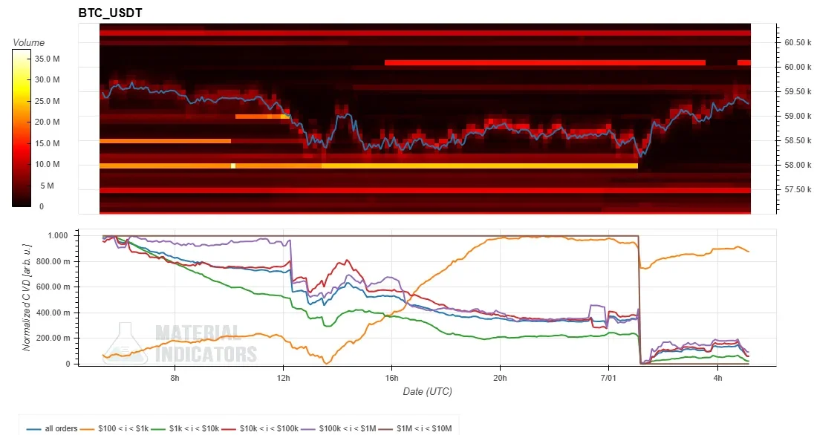This screenshot has width=814, height=435.
Task: Click the 20h tick on time axis
Action: [500, 378]
